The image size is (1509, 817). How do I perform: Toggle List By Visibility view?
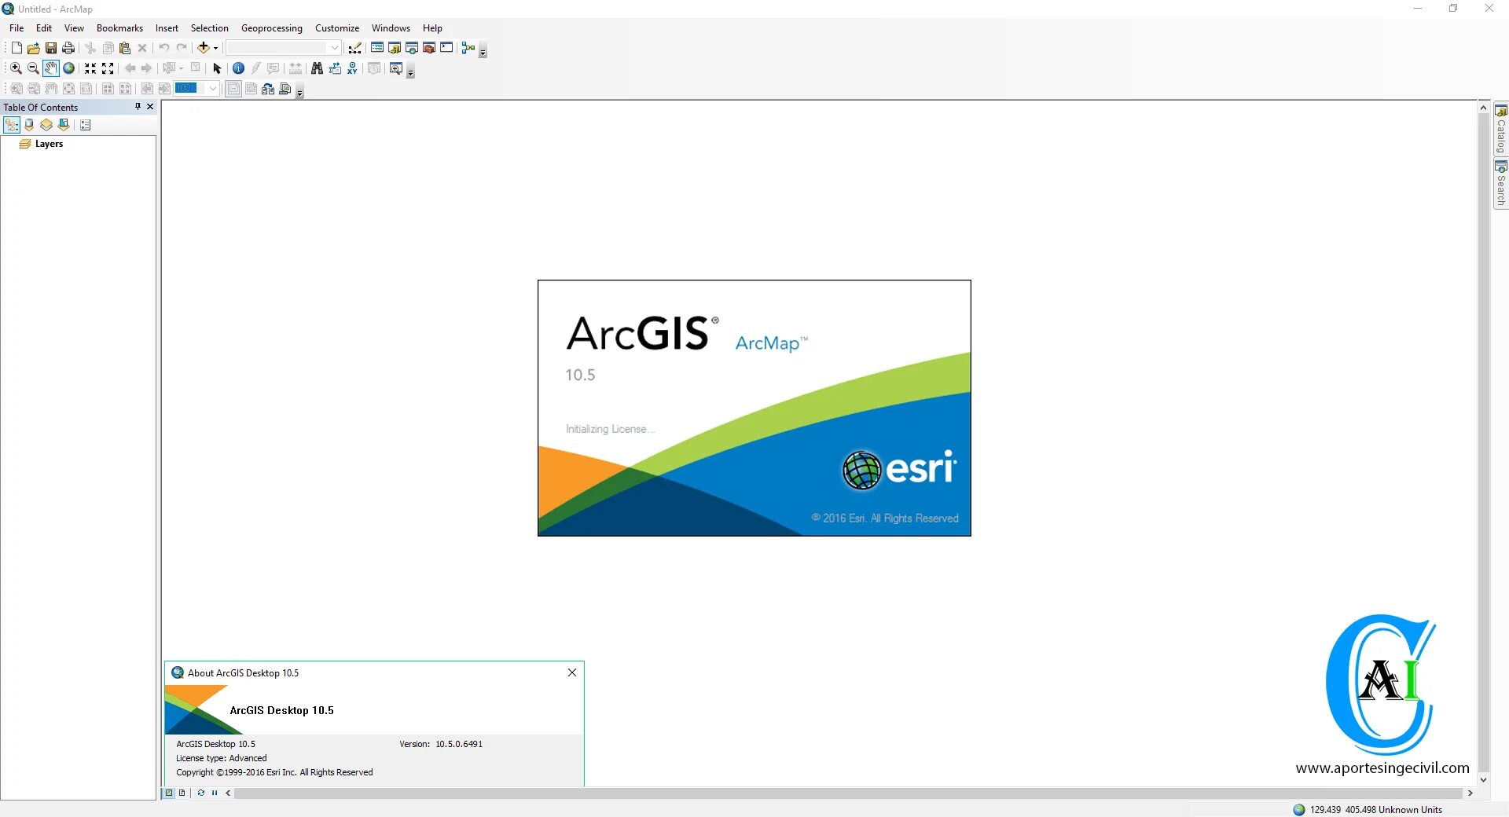click(x=46, y=125)
